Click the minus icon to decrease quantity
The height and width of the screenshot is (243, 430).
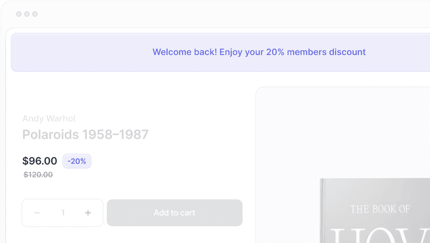(37, 213)
